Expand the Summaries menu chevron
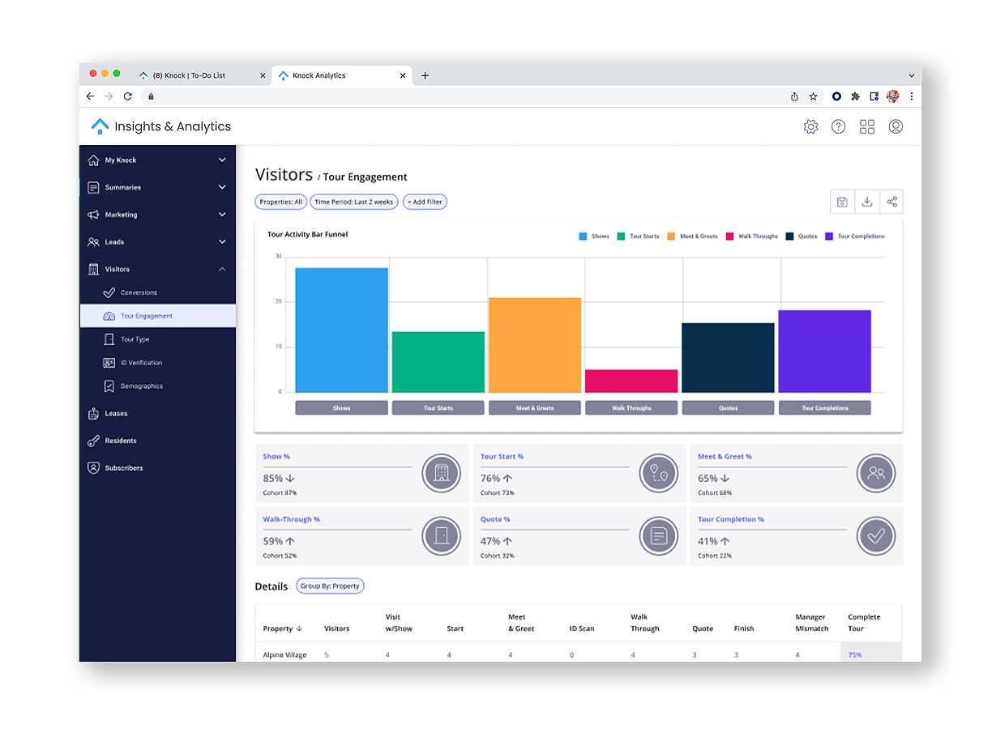Image resolution: width=996 pixels, height=729 pixels. [222, 187]
